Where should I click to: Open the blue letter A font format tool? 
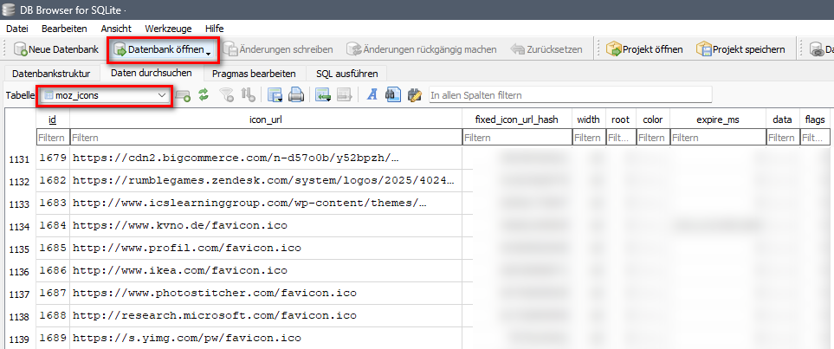(373, 95)
